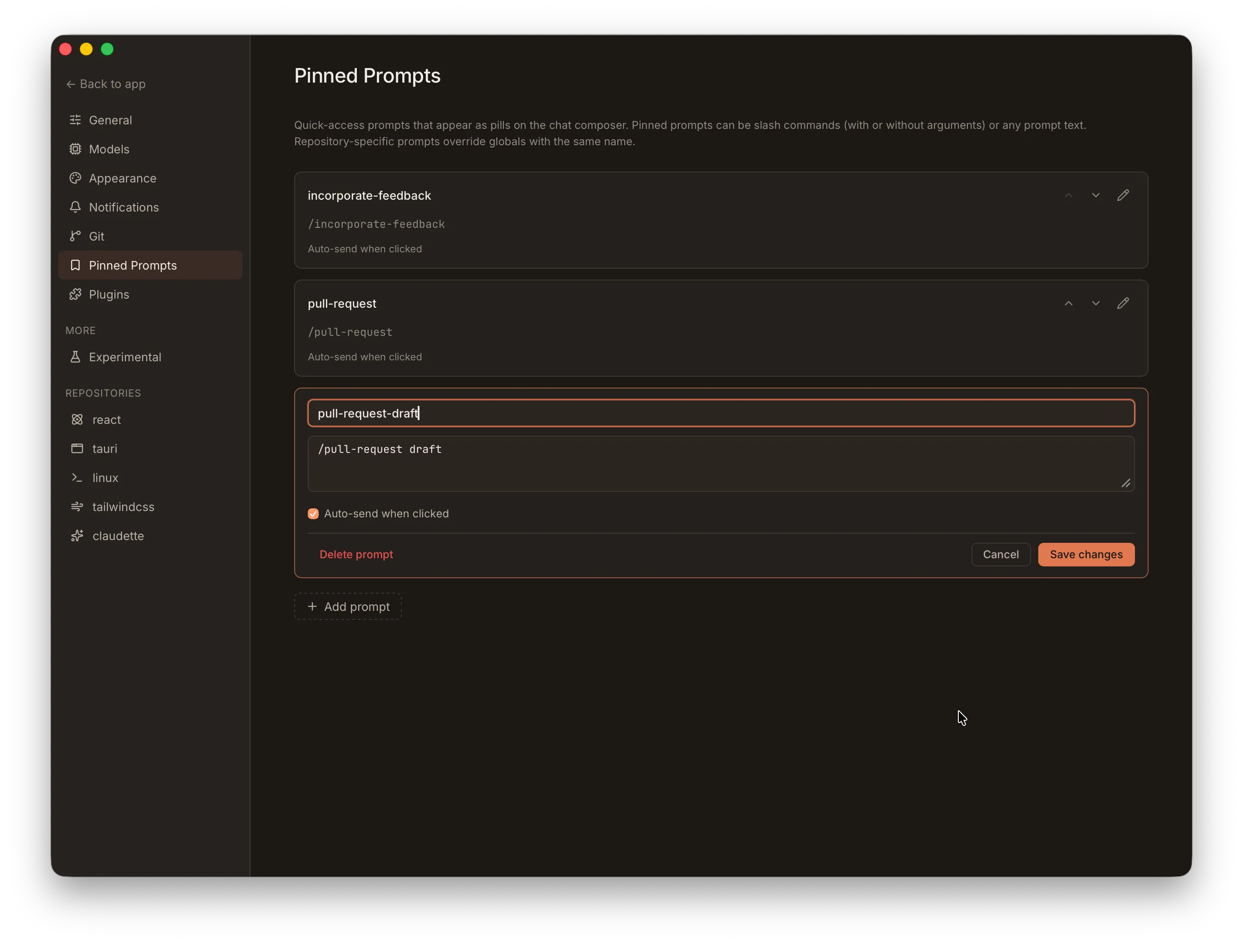Click the /incorporate-feedback command text
1243x944 pixels.
click(376, 224)
